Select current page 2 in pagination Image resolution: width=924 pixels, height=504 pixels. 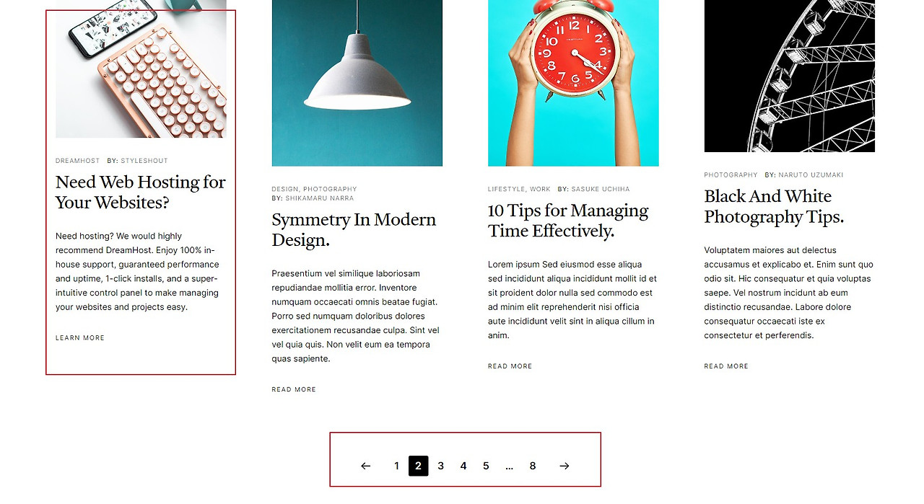click(418, 466)
